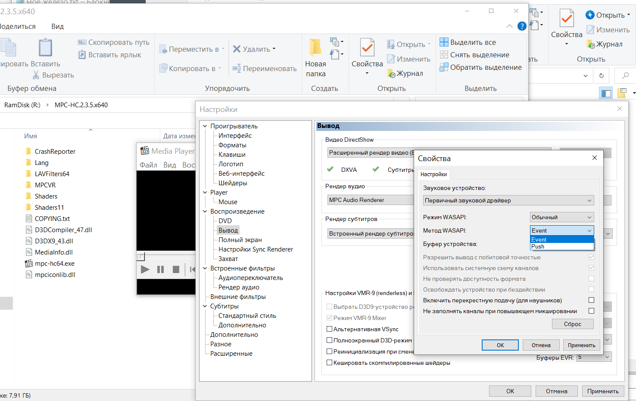Open the Переместить в dropdown

(x=192, y=49)
